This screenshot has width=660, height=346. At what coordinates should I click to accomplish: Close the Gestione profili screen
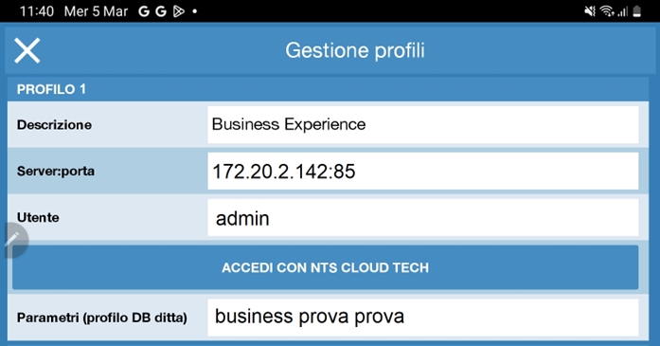pos(27,50)
